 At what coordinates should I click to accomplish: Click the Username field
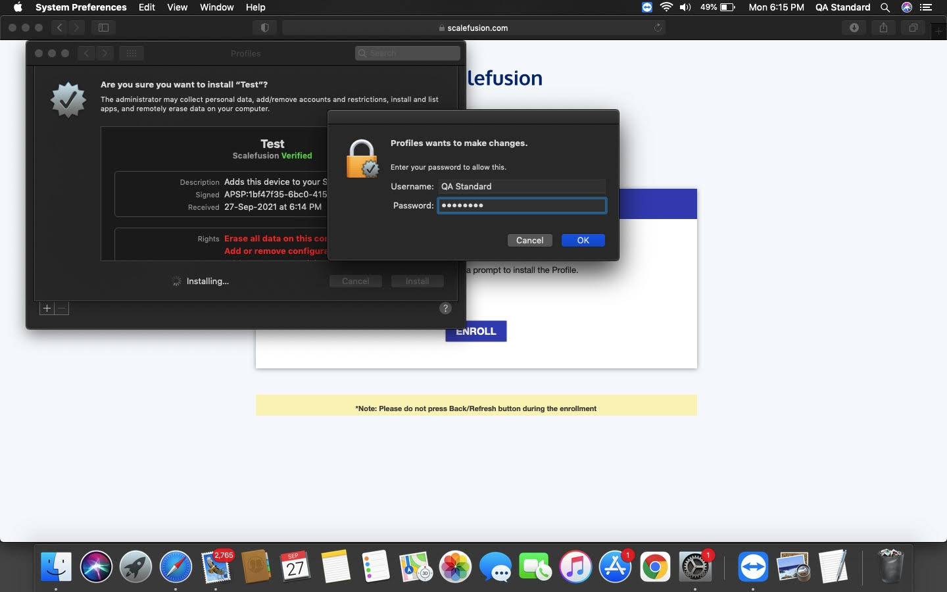pyautogui.click(x=522, y=186)
